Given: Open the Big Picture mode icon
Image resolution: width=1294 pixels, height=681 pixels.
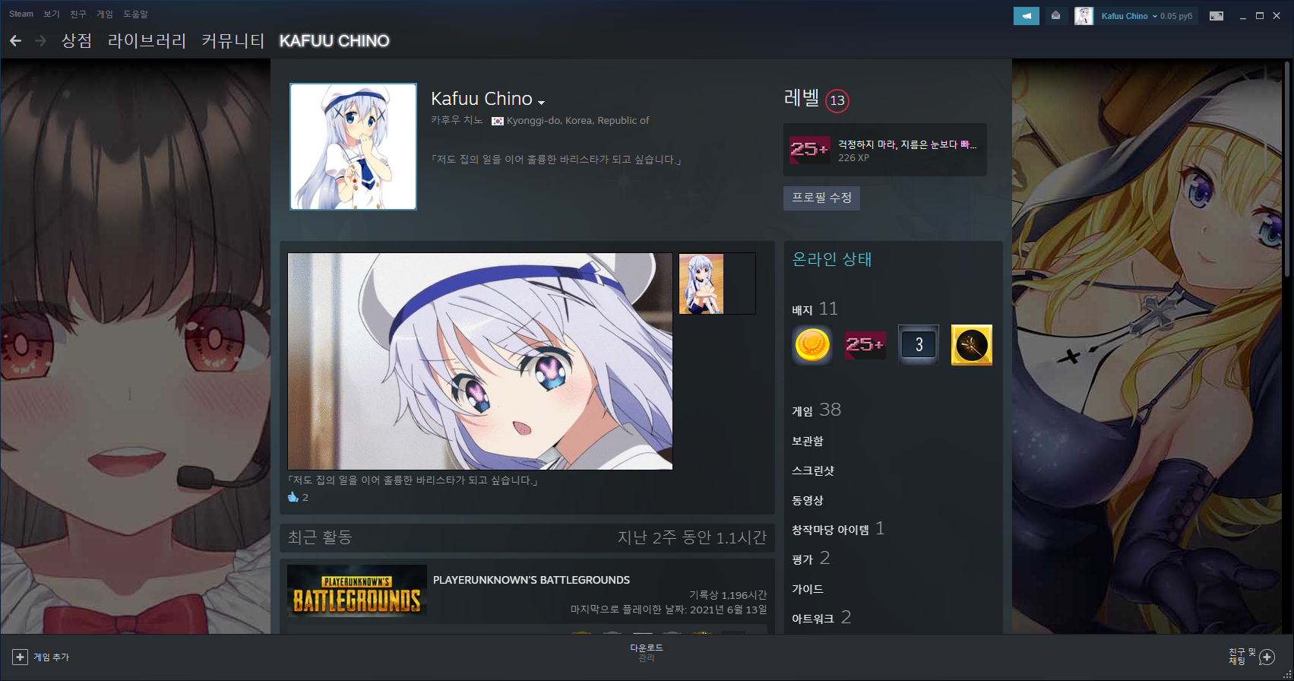Looking at the screenshot, I should tap(1216, 16).
